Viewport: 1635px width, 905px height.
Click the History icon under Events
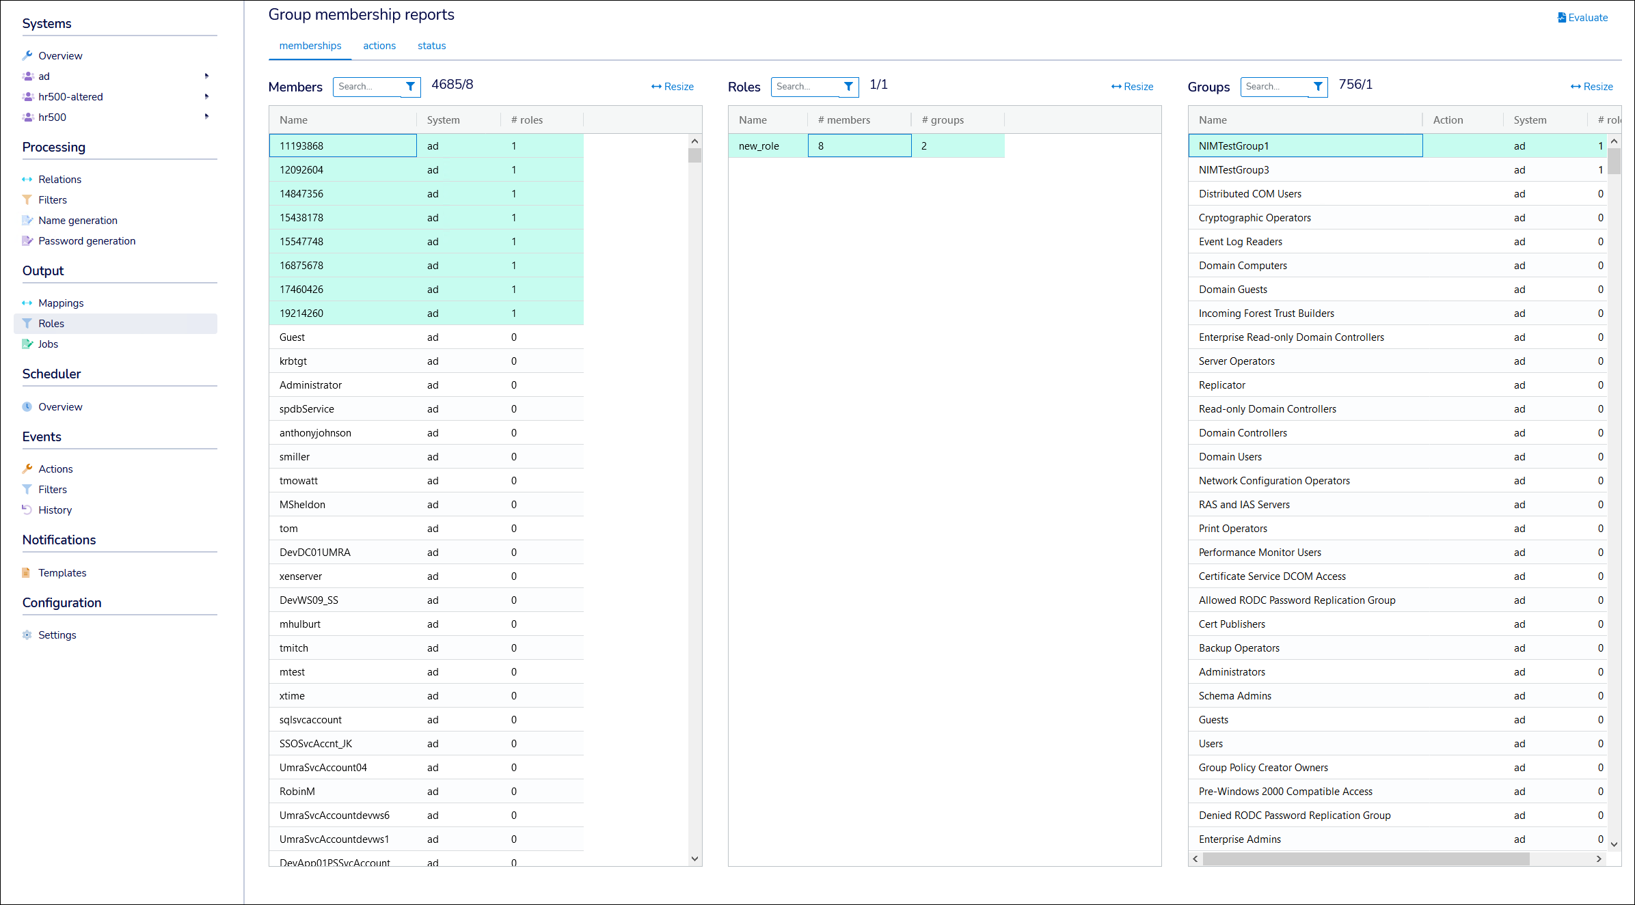point(27,510)
